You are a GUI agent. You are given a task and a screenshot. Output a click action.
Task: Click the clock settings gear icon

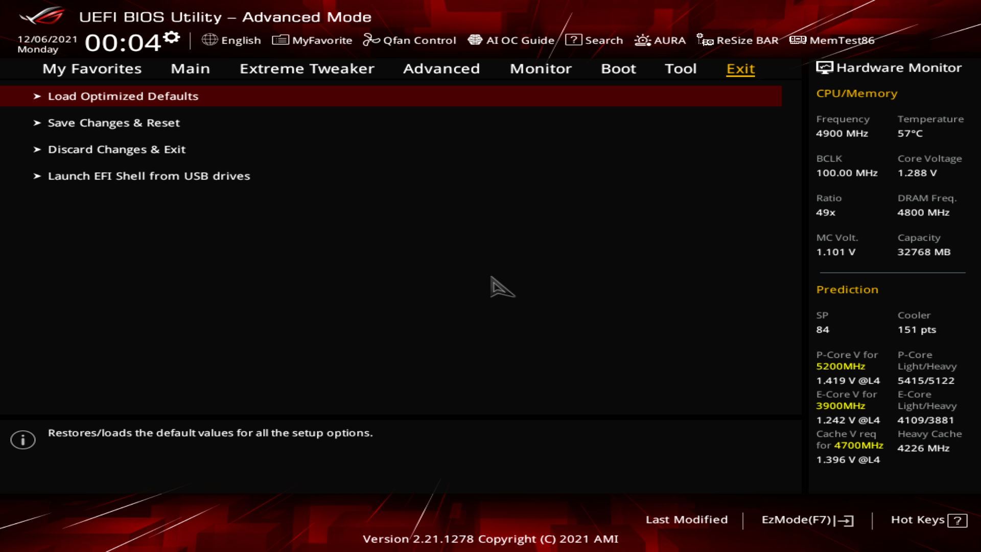172,37
